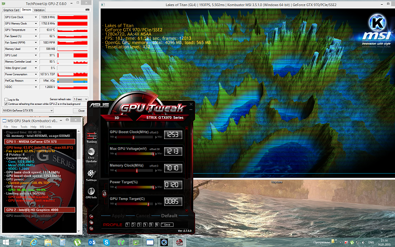The image size is (395, 247).
Task: Open the Sensor refresh rate dropdown
Action: [80, 100]
